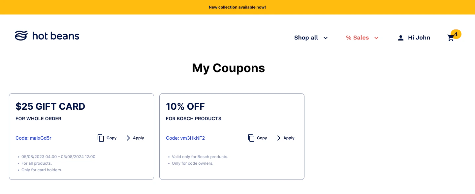Click the code link vm3HkNF2
The image size is (475, 194).
(185, 138)
